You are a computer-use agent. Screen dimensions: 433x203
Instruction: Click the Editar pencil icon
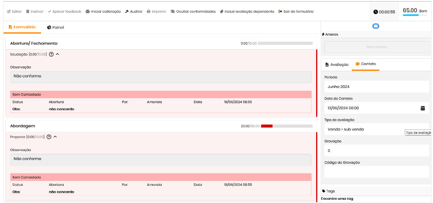click(x=9, y=11)
